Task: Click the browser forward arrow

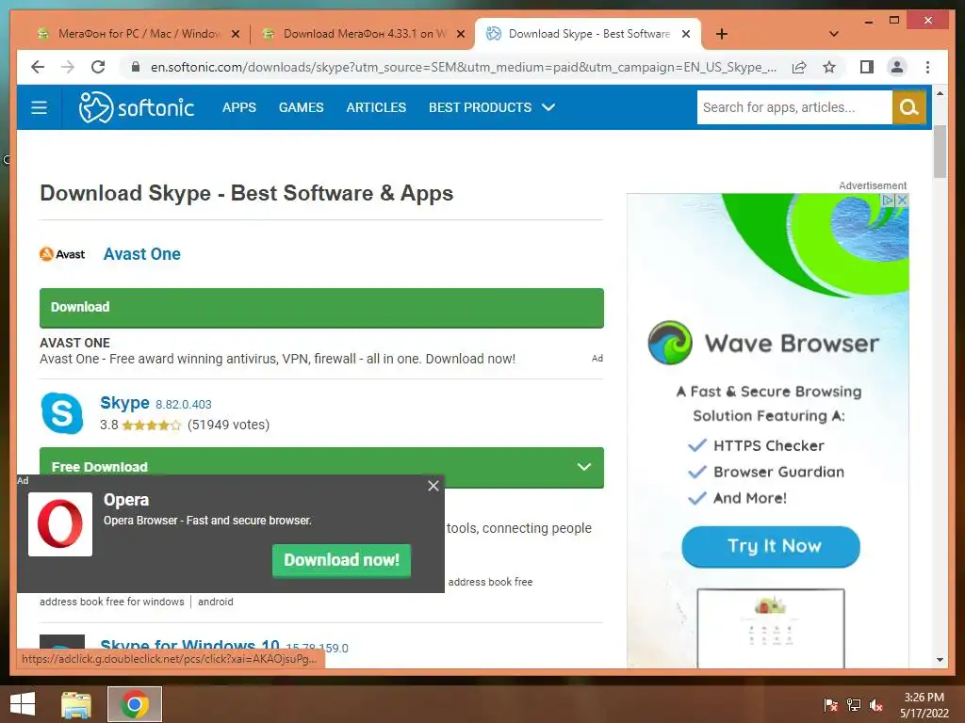Action: 68,67
